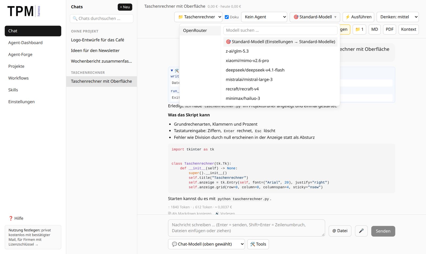
Task: Click the Hilfe question mark icon
Action: (11, 218)
